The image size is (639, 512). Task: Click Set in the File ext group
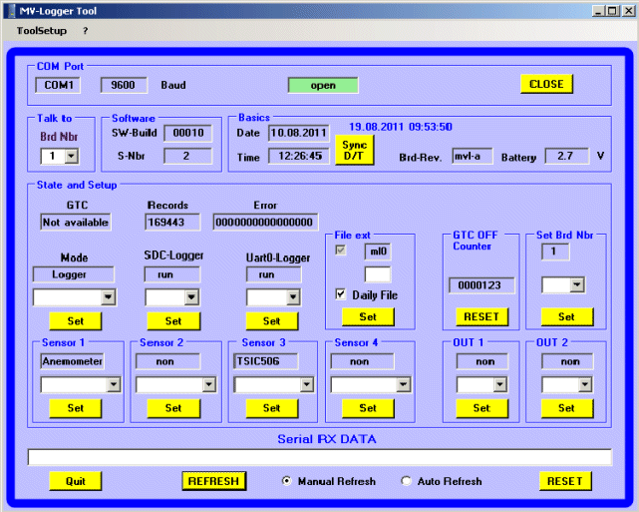tap(368, 316)
